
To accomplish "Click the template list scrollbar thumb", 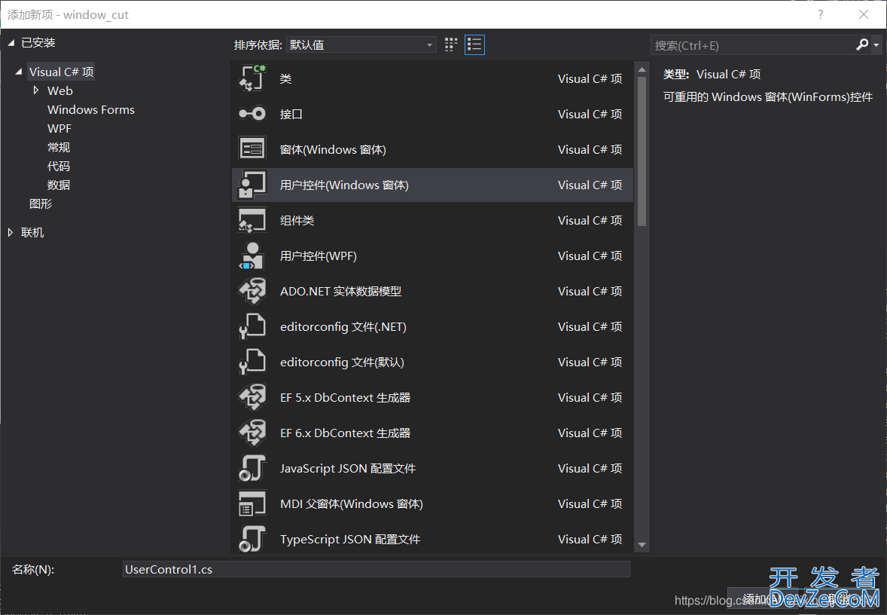I will pos(642,151).
